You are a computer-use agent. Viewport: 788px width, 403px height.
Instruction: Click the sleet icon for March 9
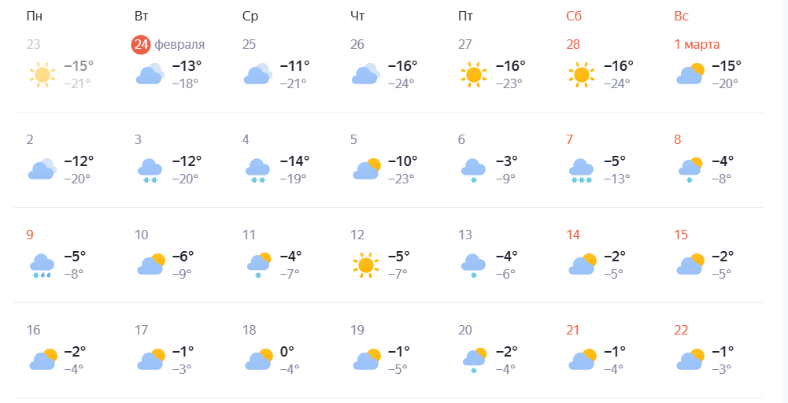click(42, 266)
